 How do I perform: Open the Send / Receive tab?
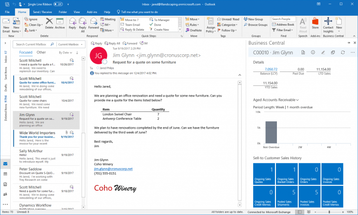coord(42,12)
